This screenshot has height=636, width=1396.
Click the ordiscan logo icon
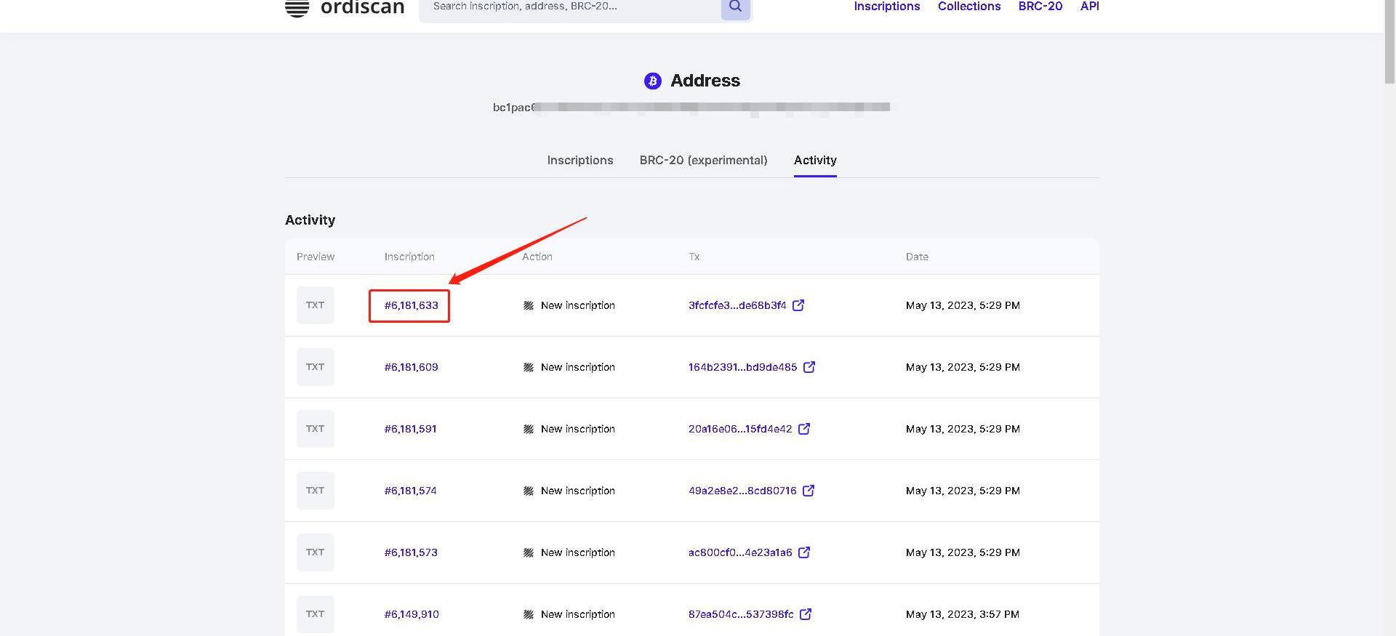[297, 8]
